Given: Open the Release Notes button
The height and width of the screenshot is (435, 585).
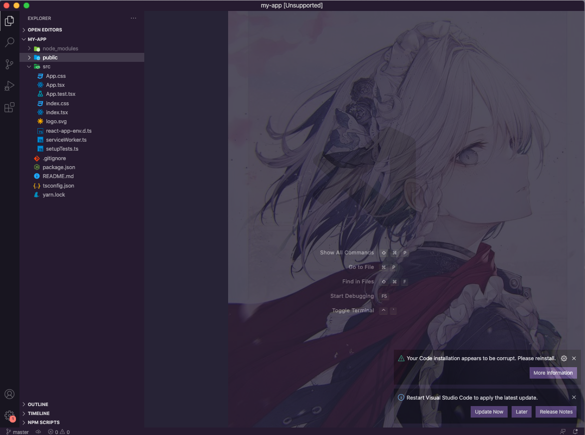Looking at the screenshot, I should coord(556,412).
